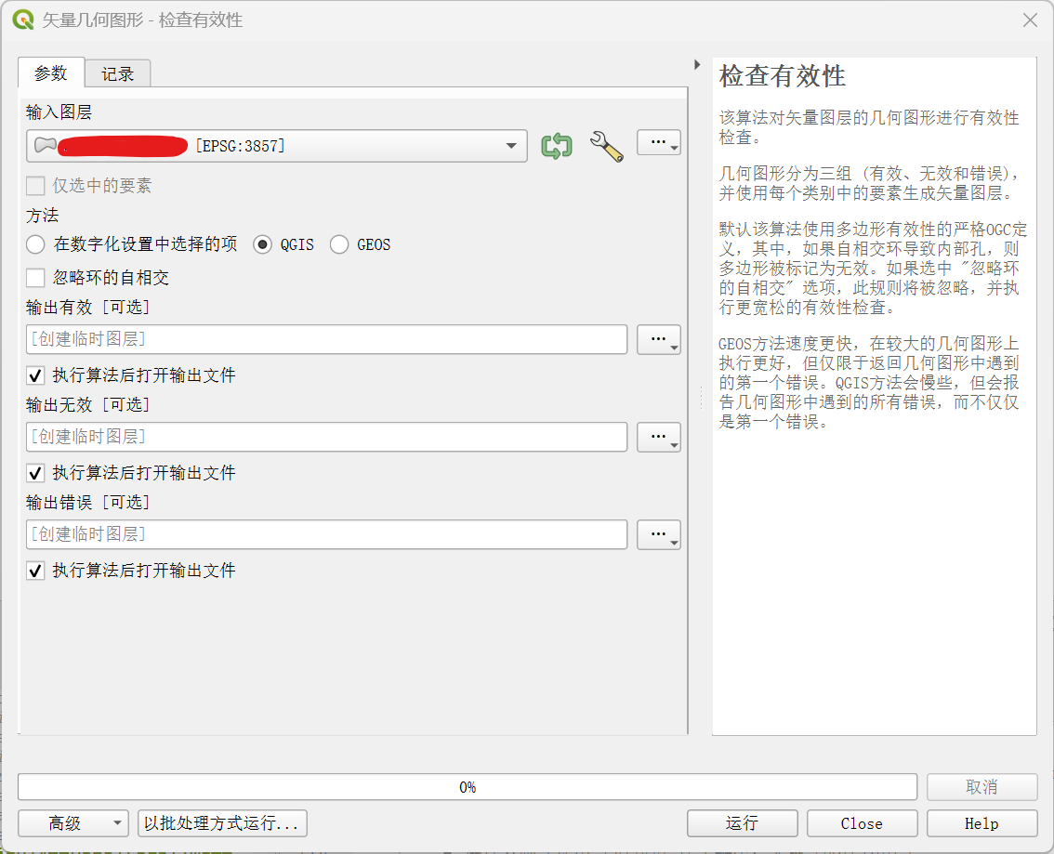The width and height of the screenshot is (1054, 854).
Task: Switch to the 参数 parameters tab
Action: 51,73
